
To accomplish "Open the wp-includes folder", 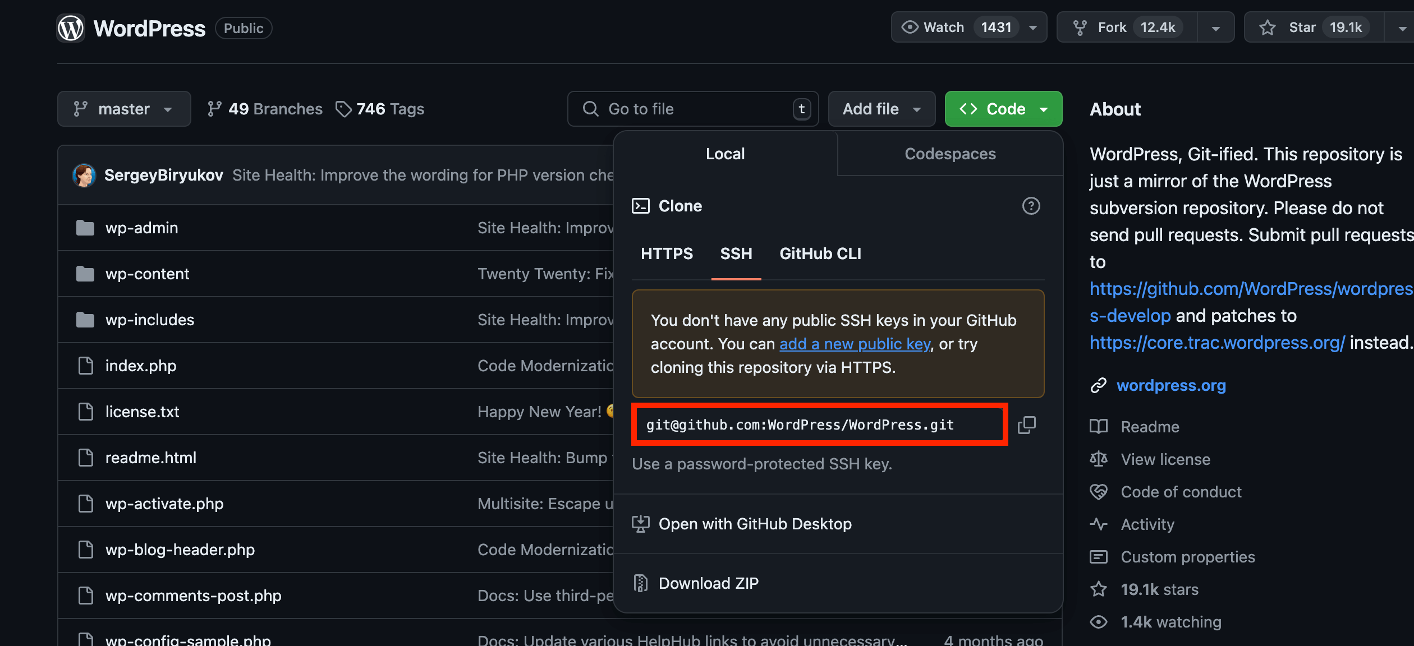I will tap(150, 320).
